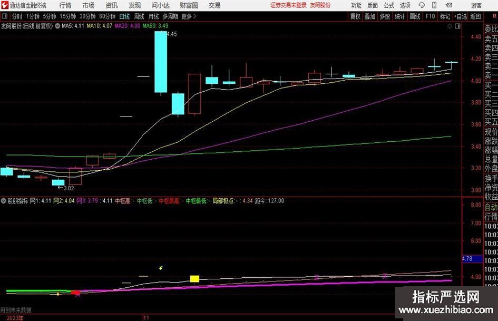The image size is (498, 321).
Task: Open the 交易 menu
Action: pos(214,5)
